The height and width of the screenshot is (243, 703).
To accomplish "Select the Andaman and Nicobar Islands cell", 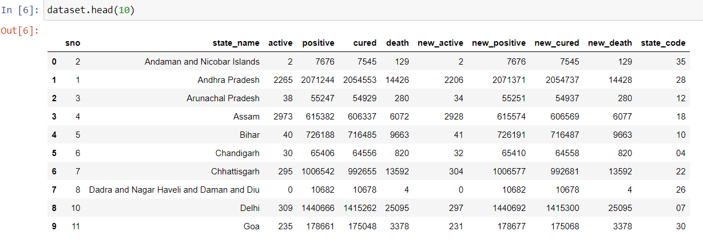I will coord(202,61).
